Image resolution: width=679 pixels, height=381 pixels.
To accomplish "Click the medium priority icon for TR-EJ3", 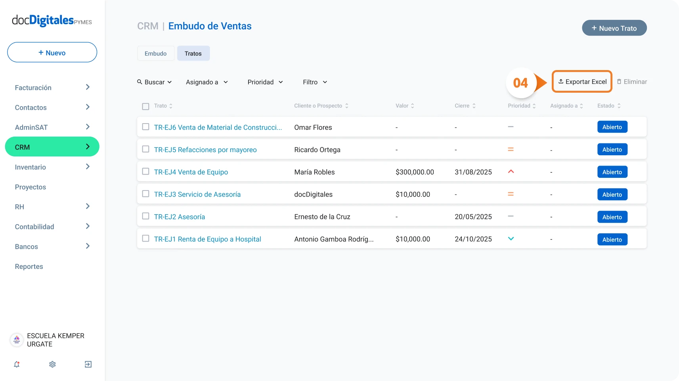I will pos(511,194).
